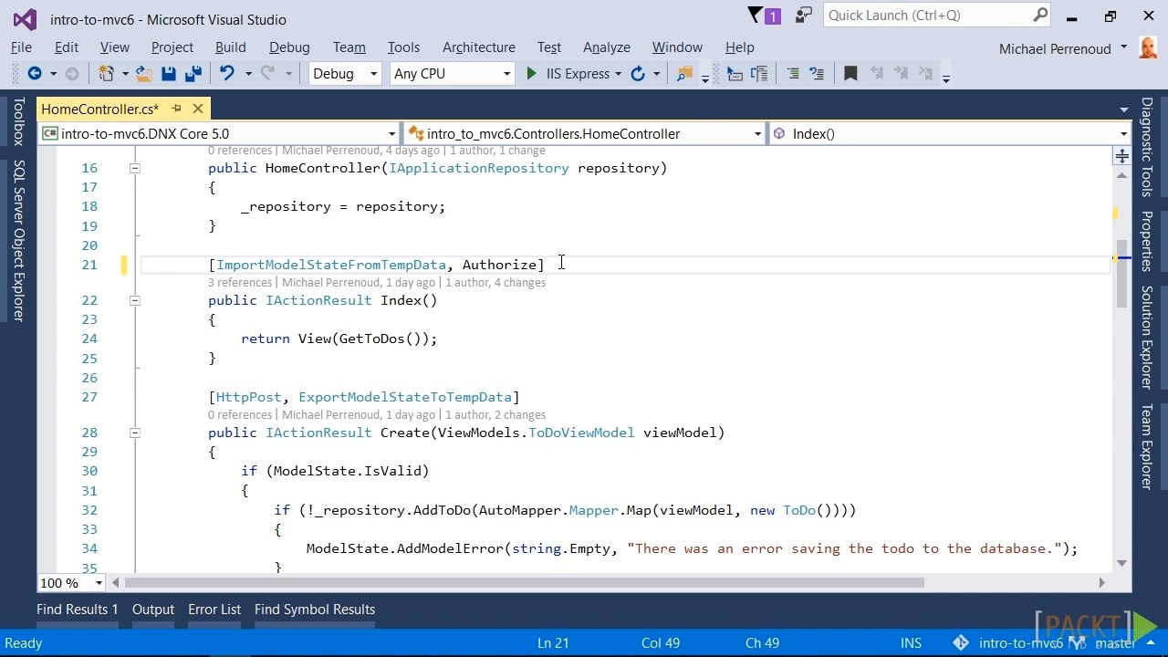The height and width of the screenshot is (657, 1168).
Task: Open the Team Explorer side tab
Action: pos(1147,447)
